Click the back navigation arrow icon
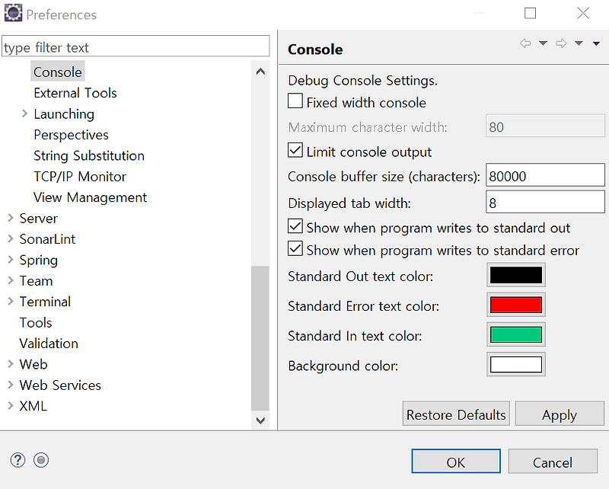 525,43
